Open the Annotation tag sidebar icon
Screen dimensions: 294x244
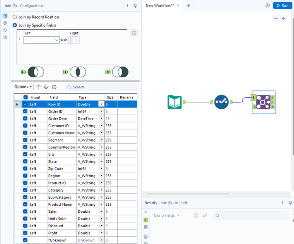point(5,30)
